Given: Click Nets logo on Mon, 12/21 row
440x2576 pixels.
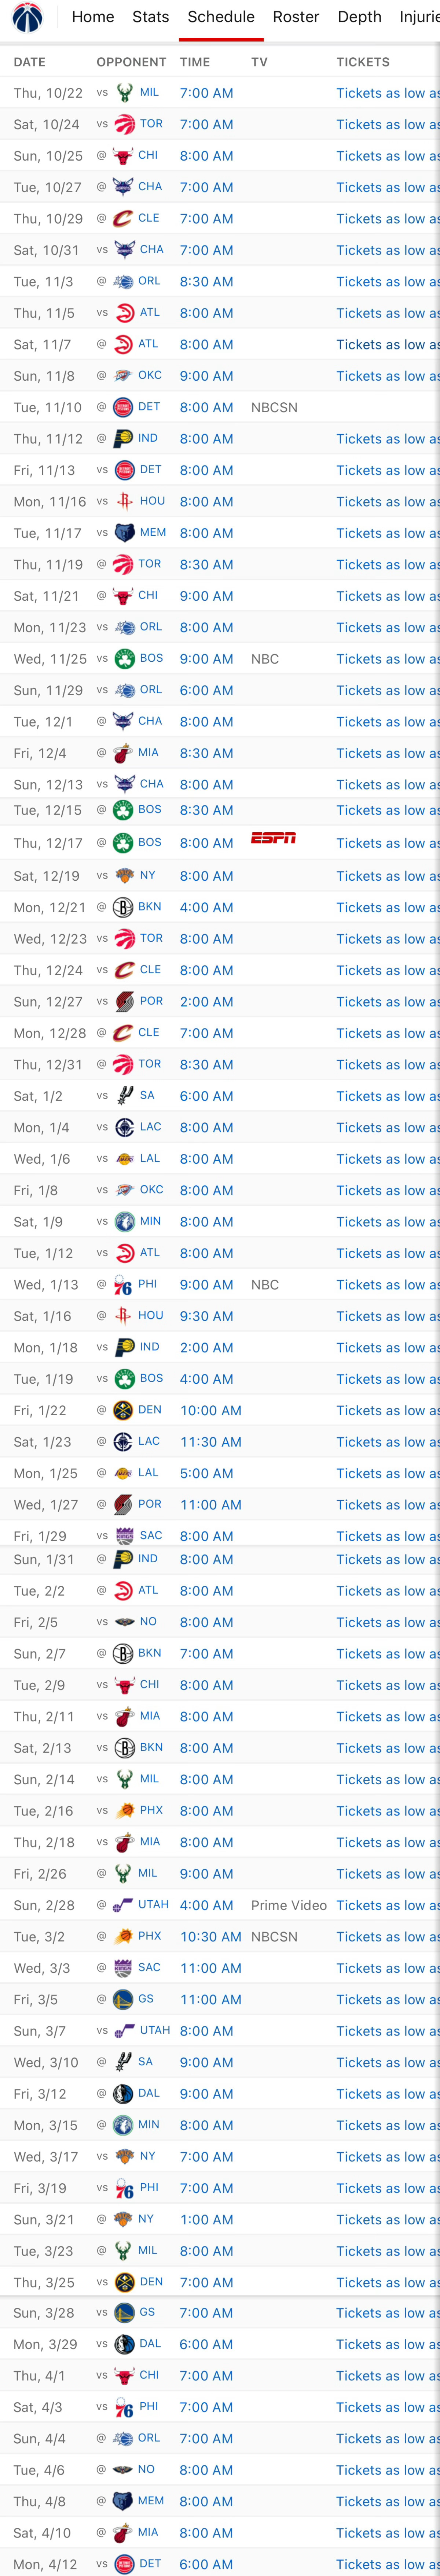Looking at the screenshot, I should (124, 908).
